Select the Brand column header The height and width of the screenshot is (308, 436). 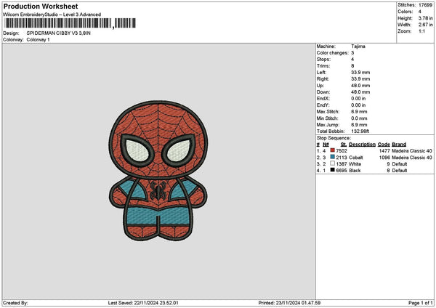399,143
